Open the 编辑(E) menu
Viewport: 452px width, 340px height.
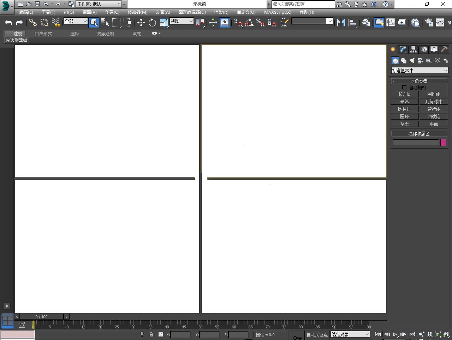click(x=26, y=12)
